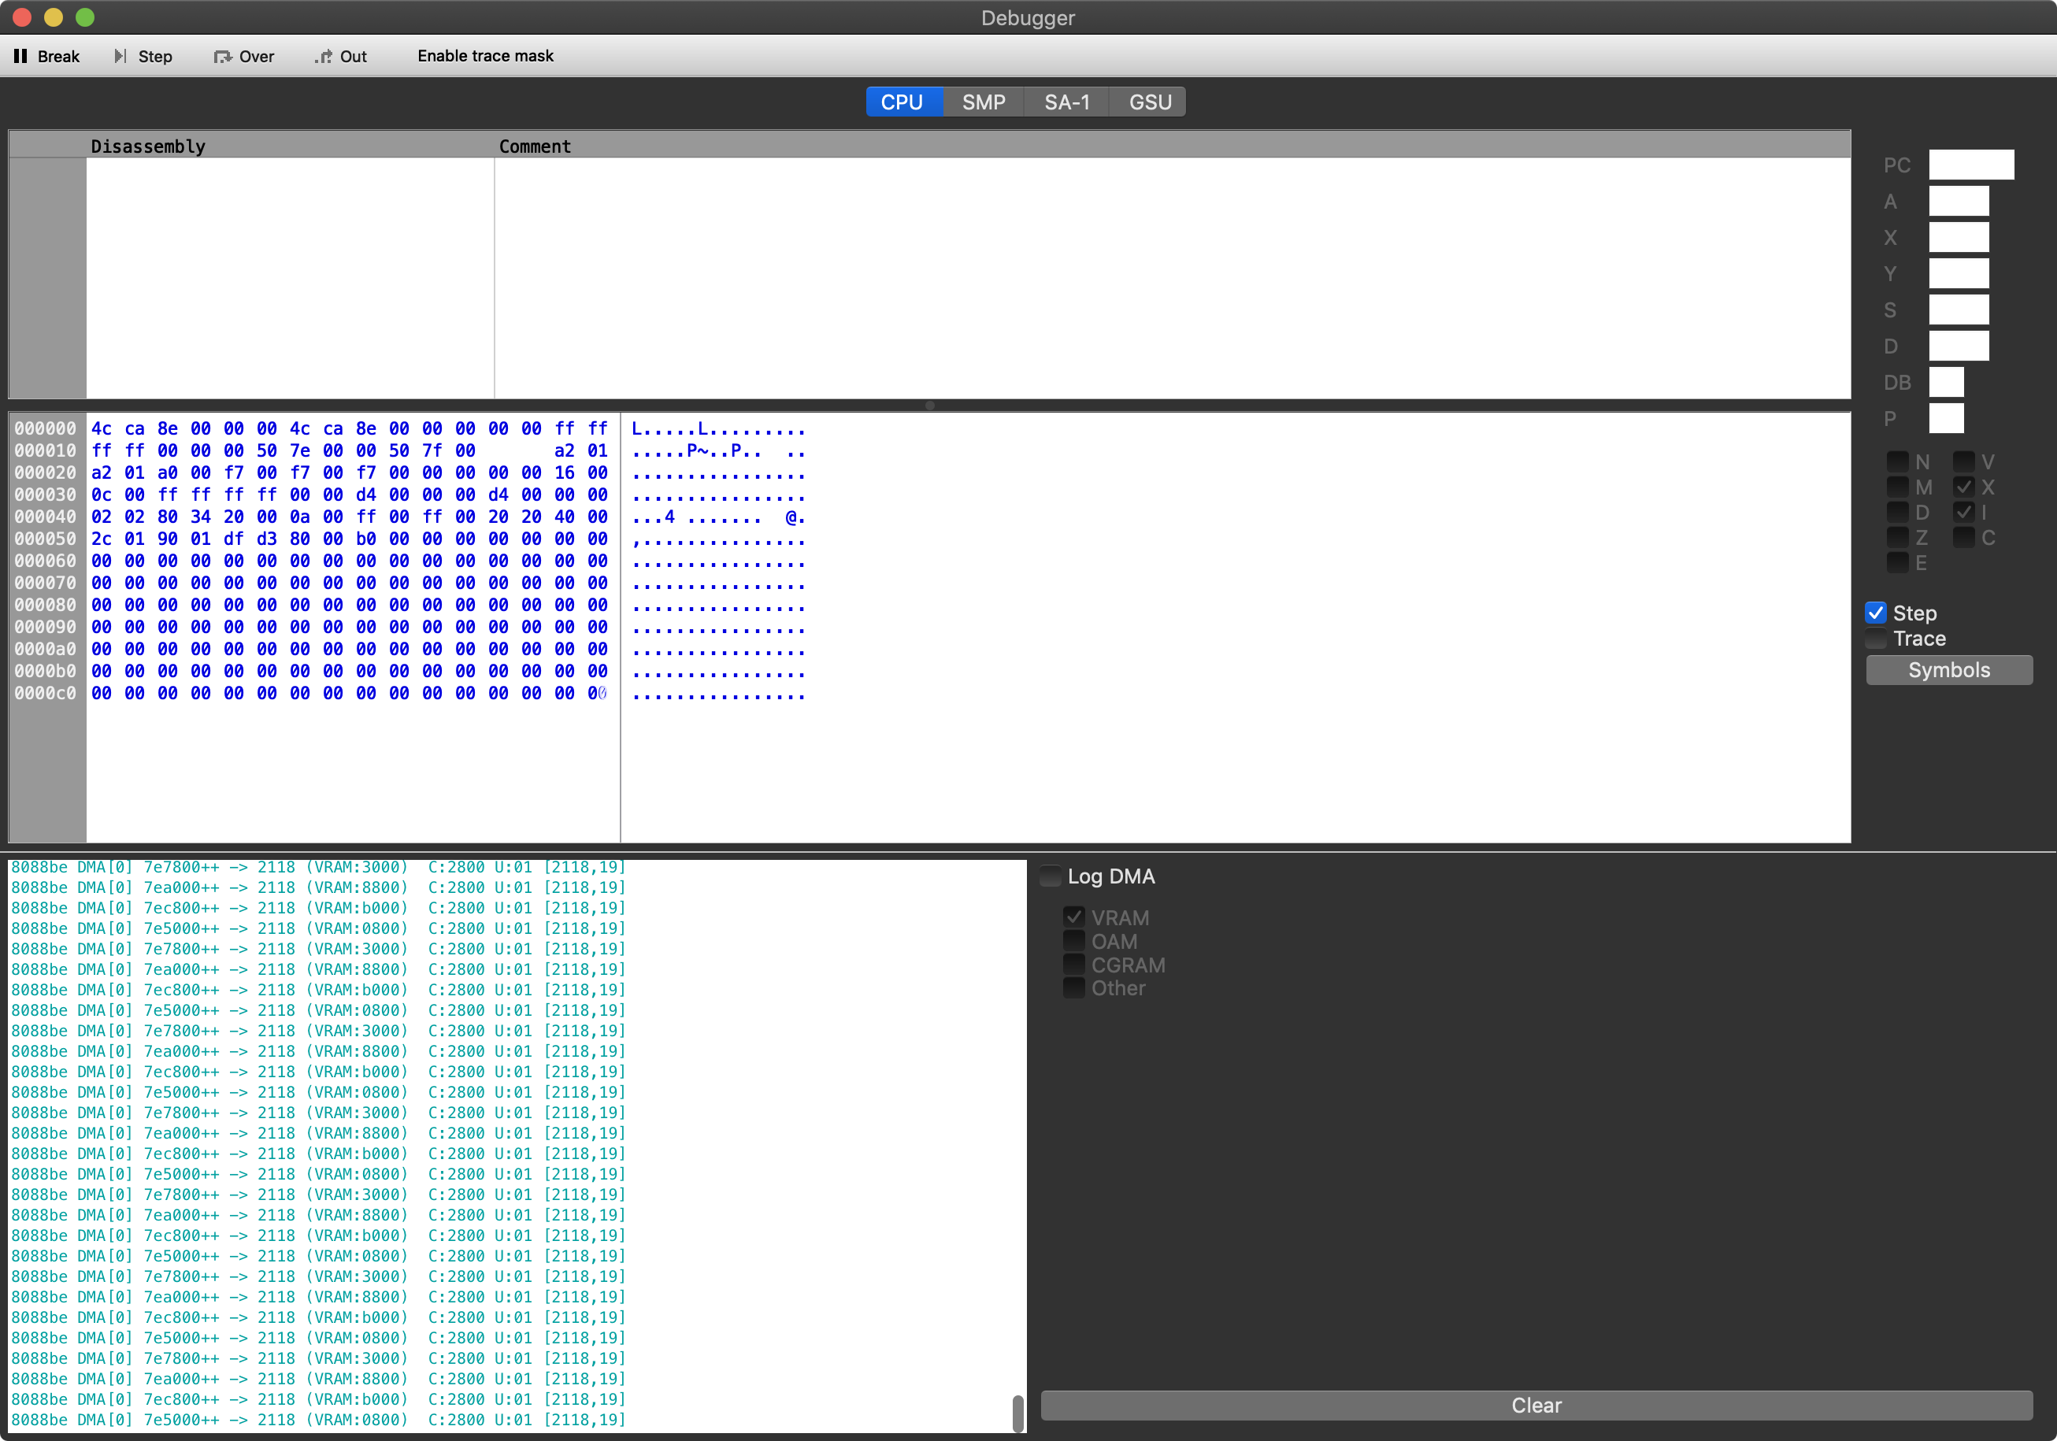The height and width of the screenshot is (1441, 2057).
Task: Switch to the SMP tab
Action: coord(983,102)
